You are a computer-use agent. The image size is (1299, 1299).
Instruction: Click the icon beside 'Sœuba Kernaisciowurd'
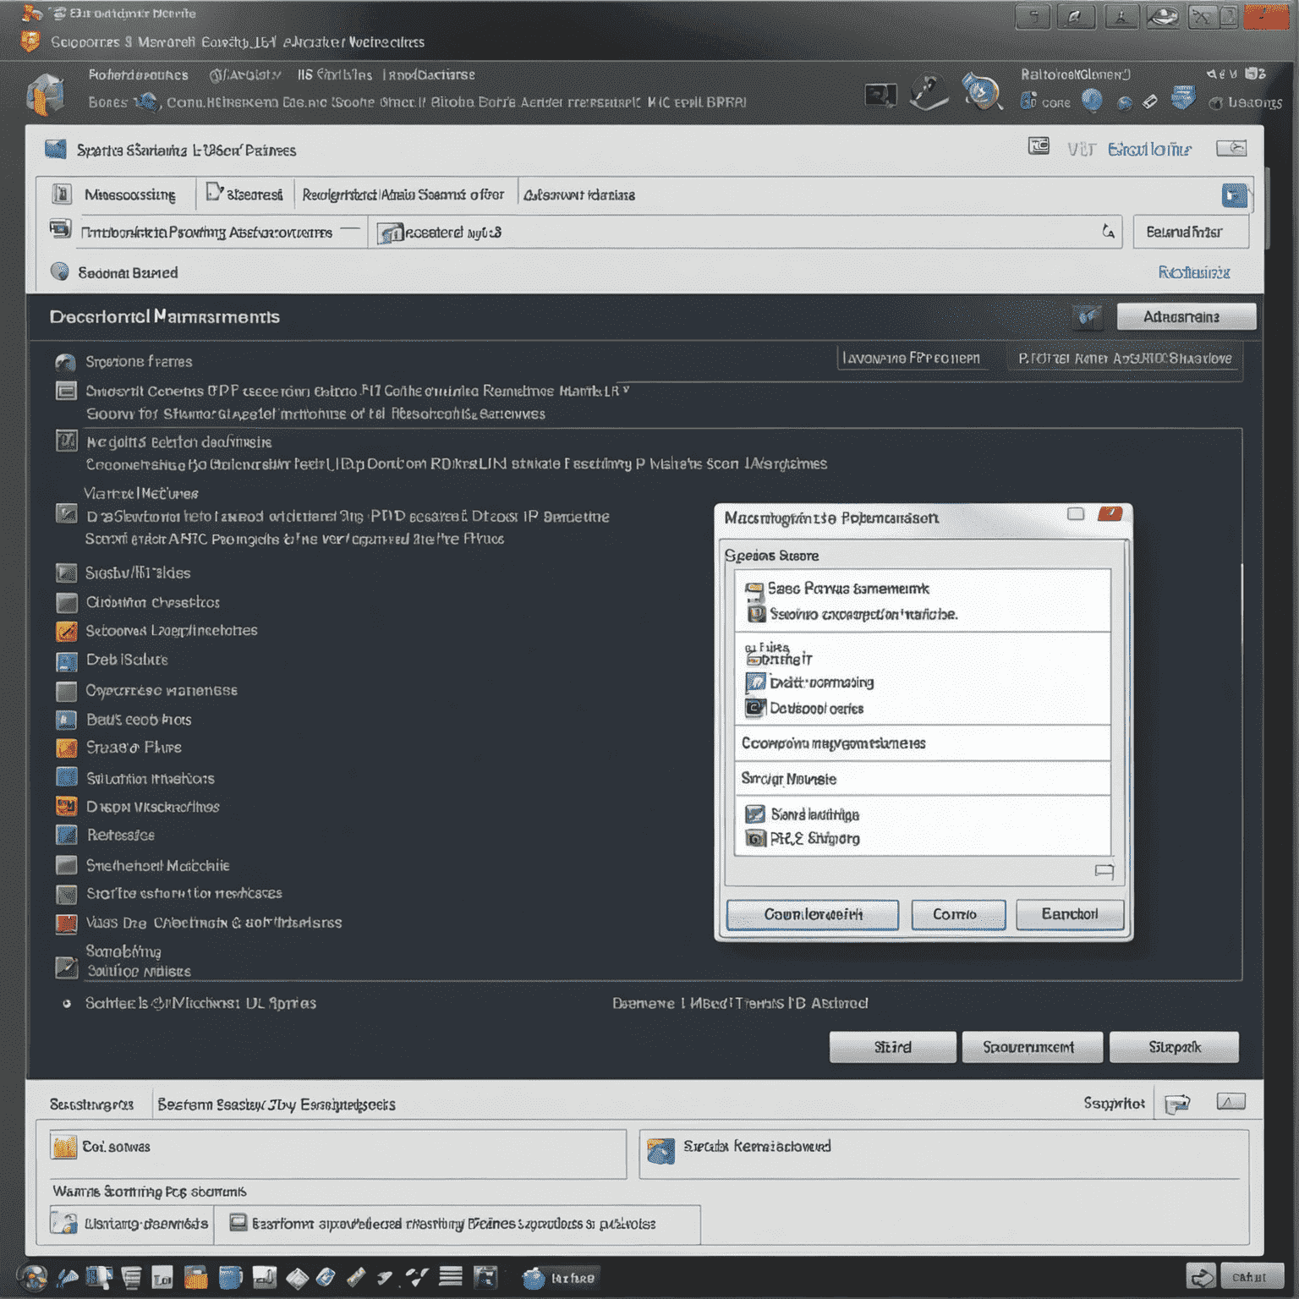point(660,1151)
